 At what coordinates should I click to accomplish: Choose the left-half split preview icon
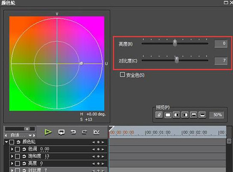176,115
